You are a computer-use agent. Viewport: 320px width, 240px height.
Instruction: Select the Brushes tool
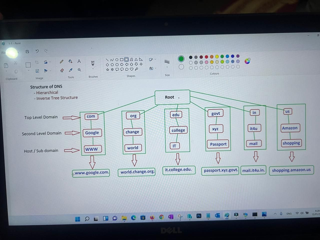93,63
